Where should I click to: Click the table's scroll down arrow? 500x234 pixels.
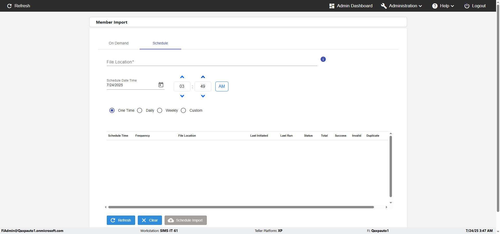pos(391,203)
